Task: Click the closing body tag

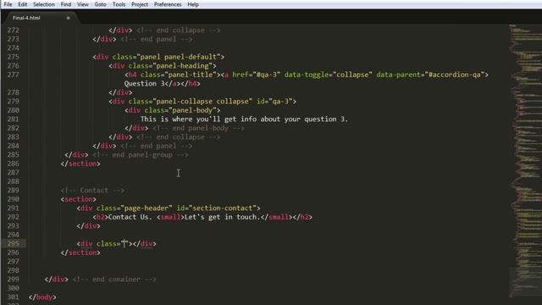Action: tap(42, 297)
